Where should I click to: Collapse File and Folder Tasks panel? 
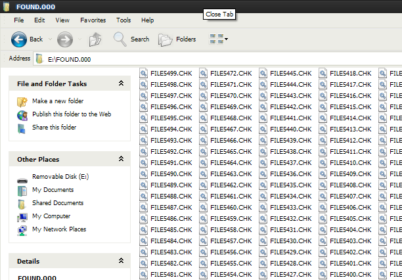tap(121, 83)
